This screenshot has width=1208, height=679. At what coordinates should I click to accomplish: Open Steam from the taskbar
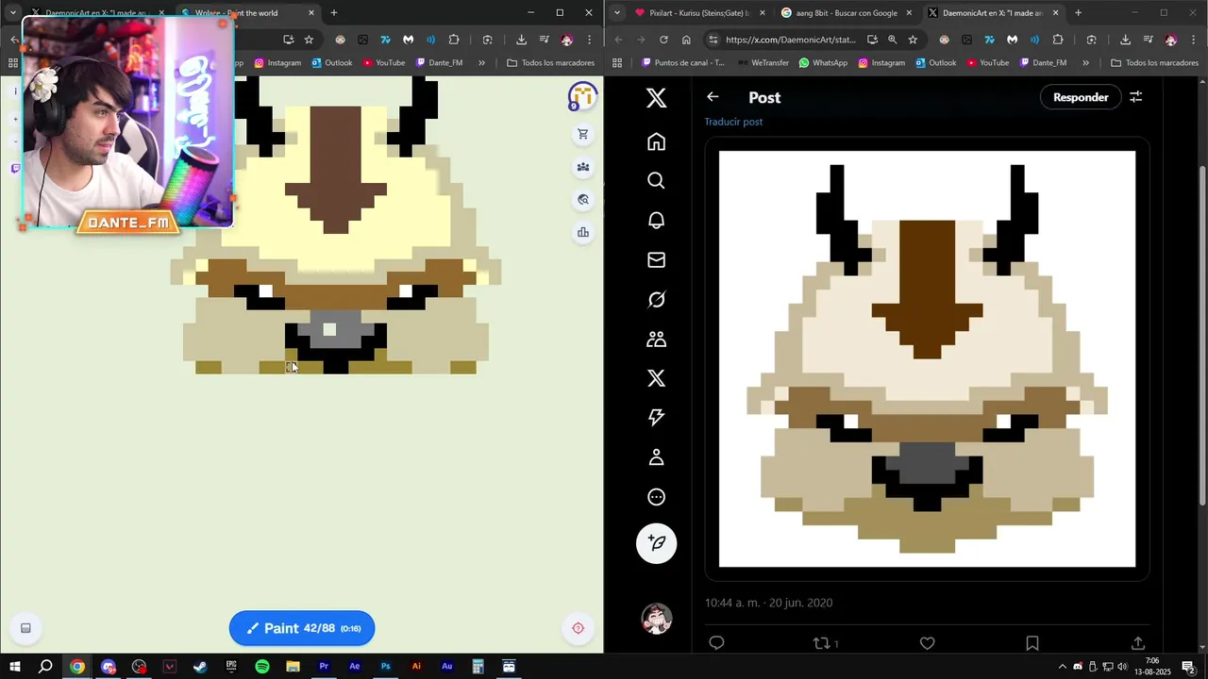(x=200, y=667)
